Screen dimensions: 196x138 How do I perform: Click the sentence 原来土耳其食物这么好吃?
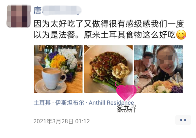point(130,35)
